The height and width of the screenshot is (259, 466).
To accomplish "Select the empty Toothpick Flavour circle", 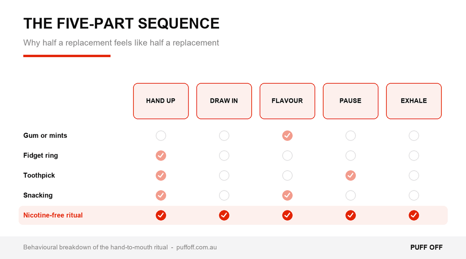I will point(287,175).
